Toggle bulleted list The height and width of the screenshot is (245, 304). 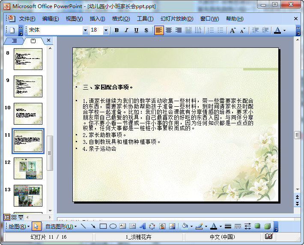(221, 30)
